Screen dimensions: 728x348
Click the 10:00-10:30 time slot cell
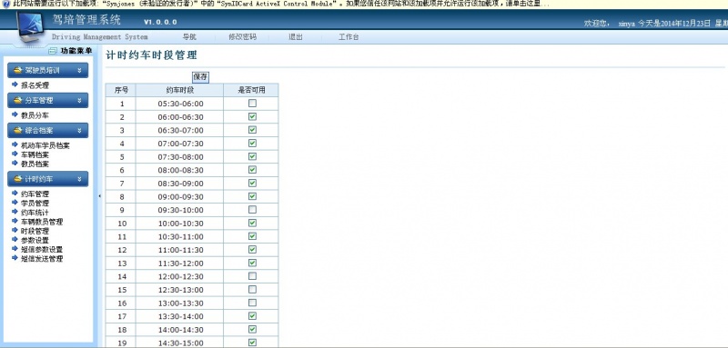pos(179,224)
